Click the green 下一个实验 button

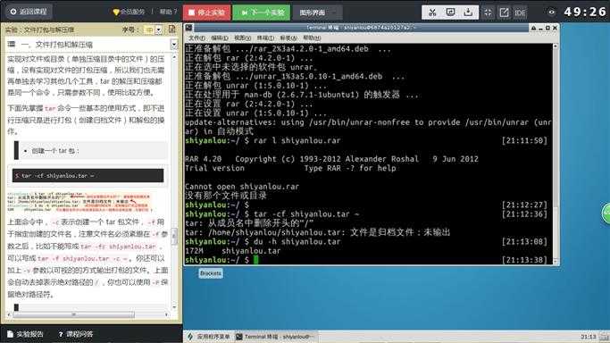click(x=262, y=13)
